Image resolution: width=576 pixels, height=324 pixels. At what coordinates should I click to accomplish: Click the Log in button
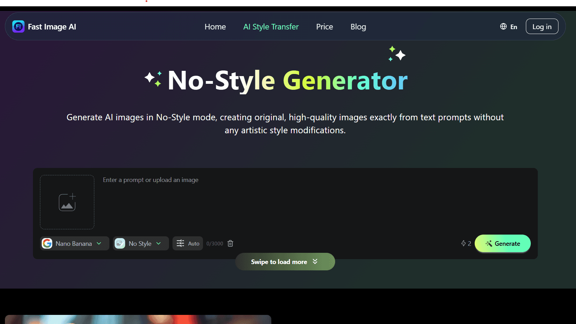point(542,26)
